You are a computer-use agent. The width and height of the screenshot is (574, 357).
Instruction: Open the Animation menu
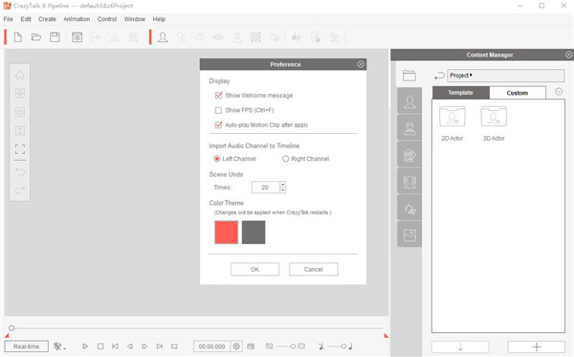click(77, 19)
